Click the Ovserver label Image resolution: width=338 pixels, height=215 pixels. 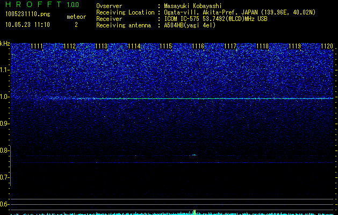point(109,6)
